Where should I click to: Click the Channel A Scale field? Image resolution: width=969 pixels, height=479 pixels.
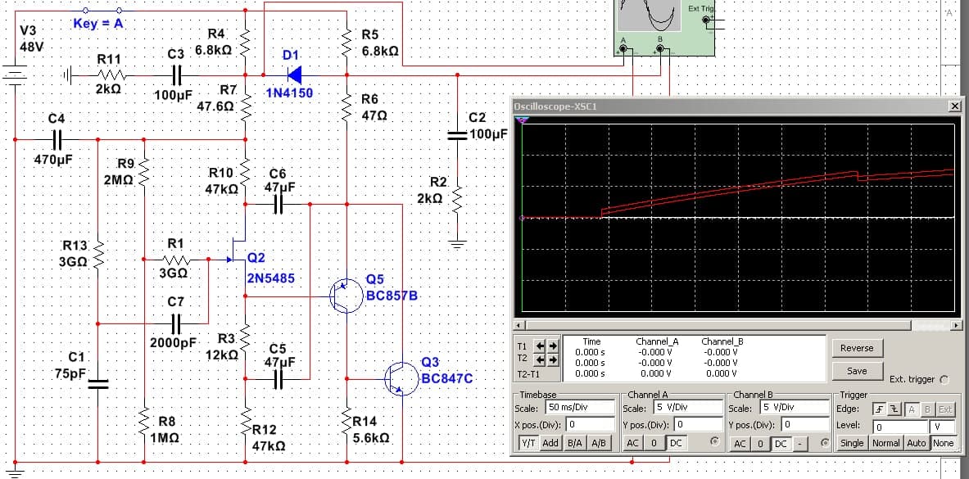688,408
